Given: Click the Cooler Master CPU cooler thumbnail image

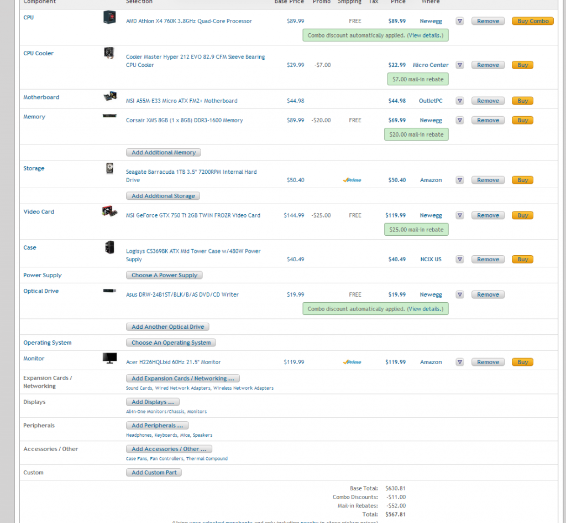Looking at the screenshot, I should tap(109, 53).
